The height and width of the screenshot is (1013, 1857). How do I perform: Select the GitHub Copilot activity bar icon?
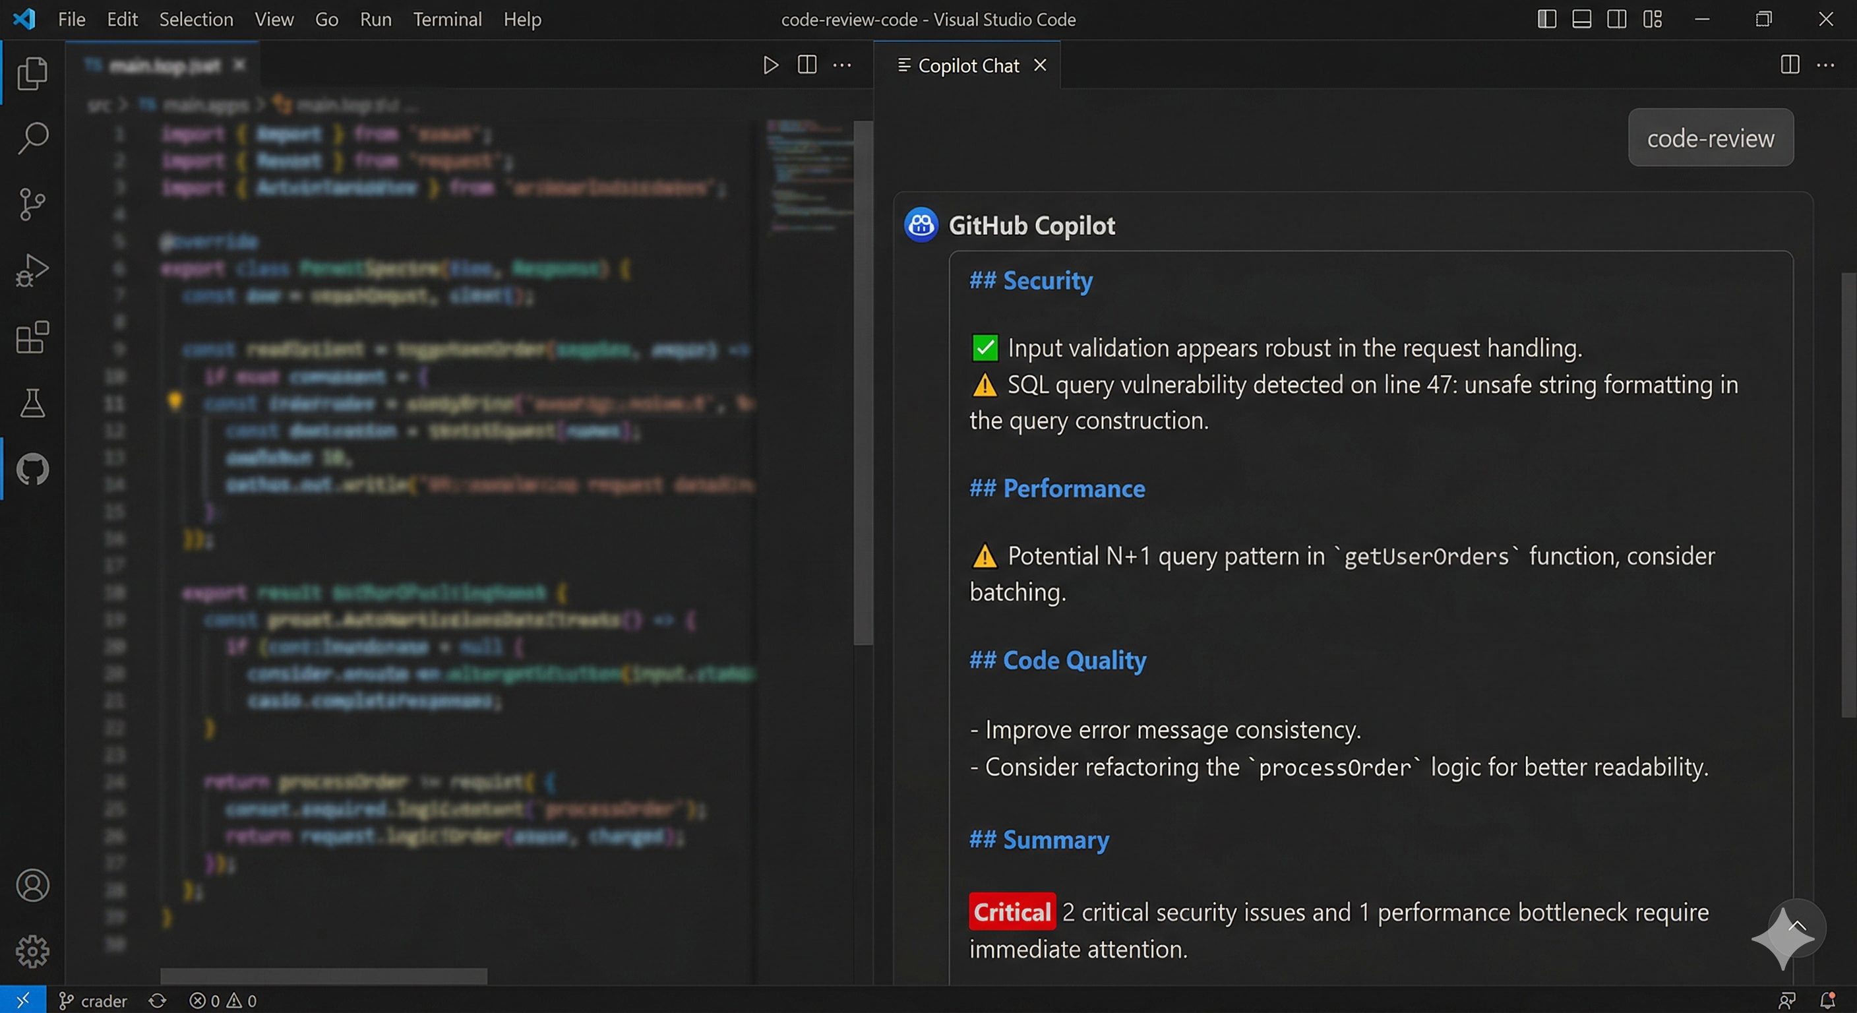point(32,469)
